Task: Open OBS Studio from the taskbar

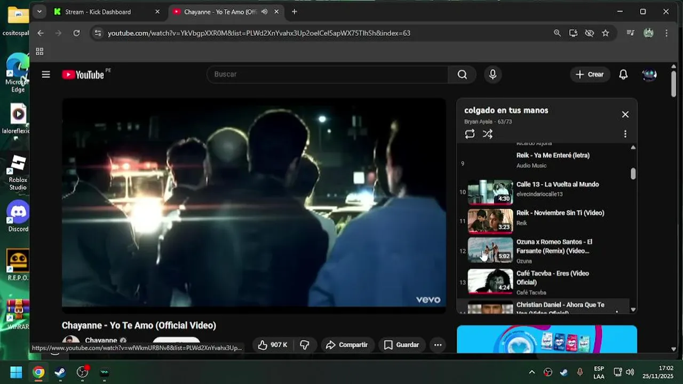Action: point(83,372)
